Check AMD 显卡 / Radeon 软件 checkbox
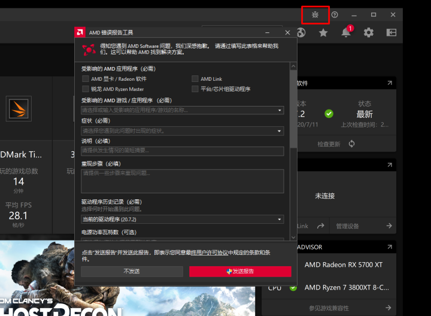 click(86, 79)
